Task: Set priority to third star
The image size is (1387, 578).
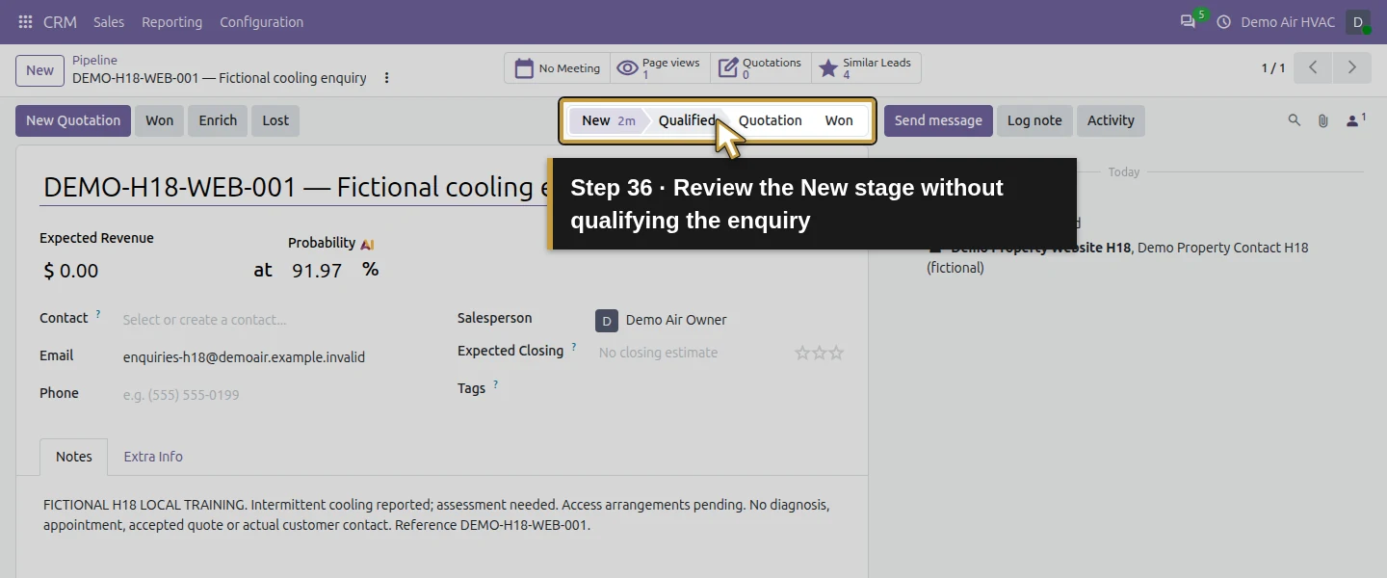Action: point(836,353)
